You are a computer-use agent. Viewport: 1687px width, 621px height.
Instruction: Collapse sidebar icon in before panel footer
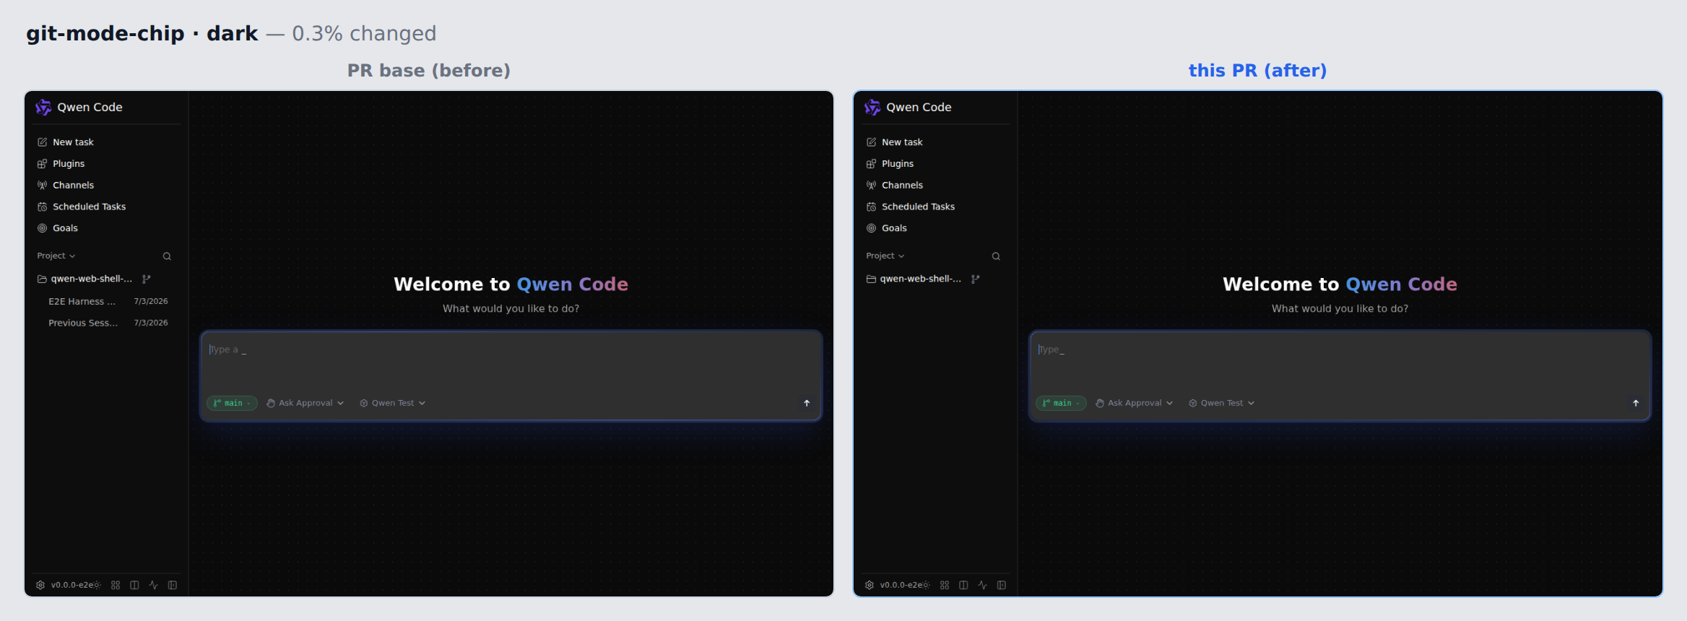tap(173, 585)
